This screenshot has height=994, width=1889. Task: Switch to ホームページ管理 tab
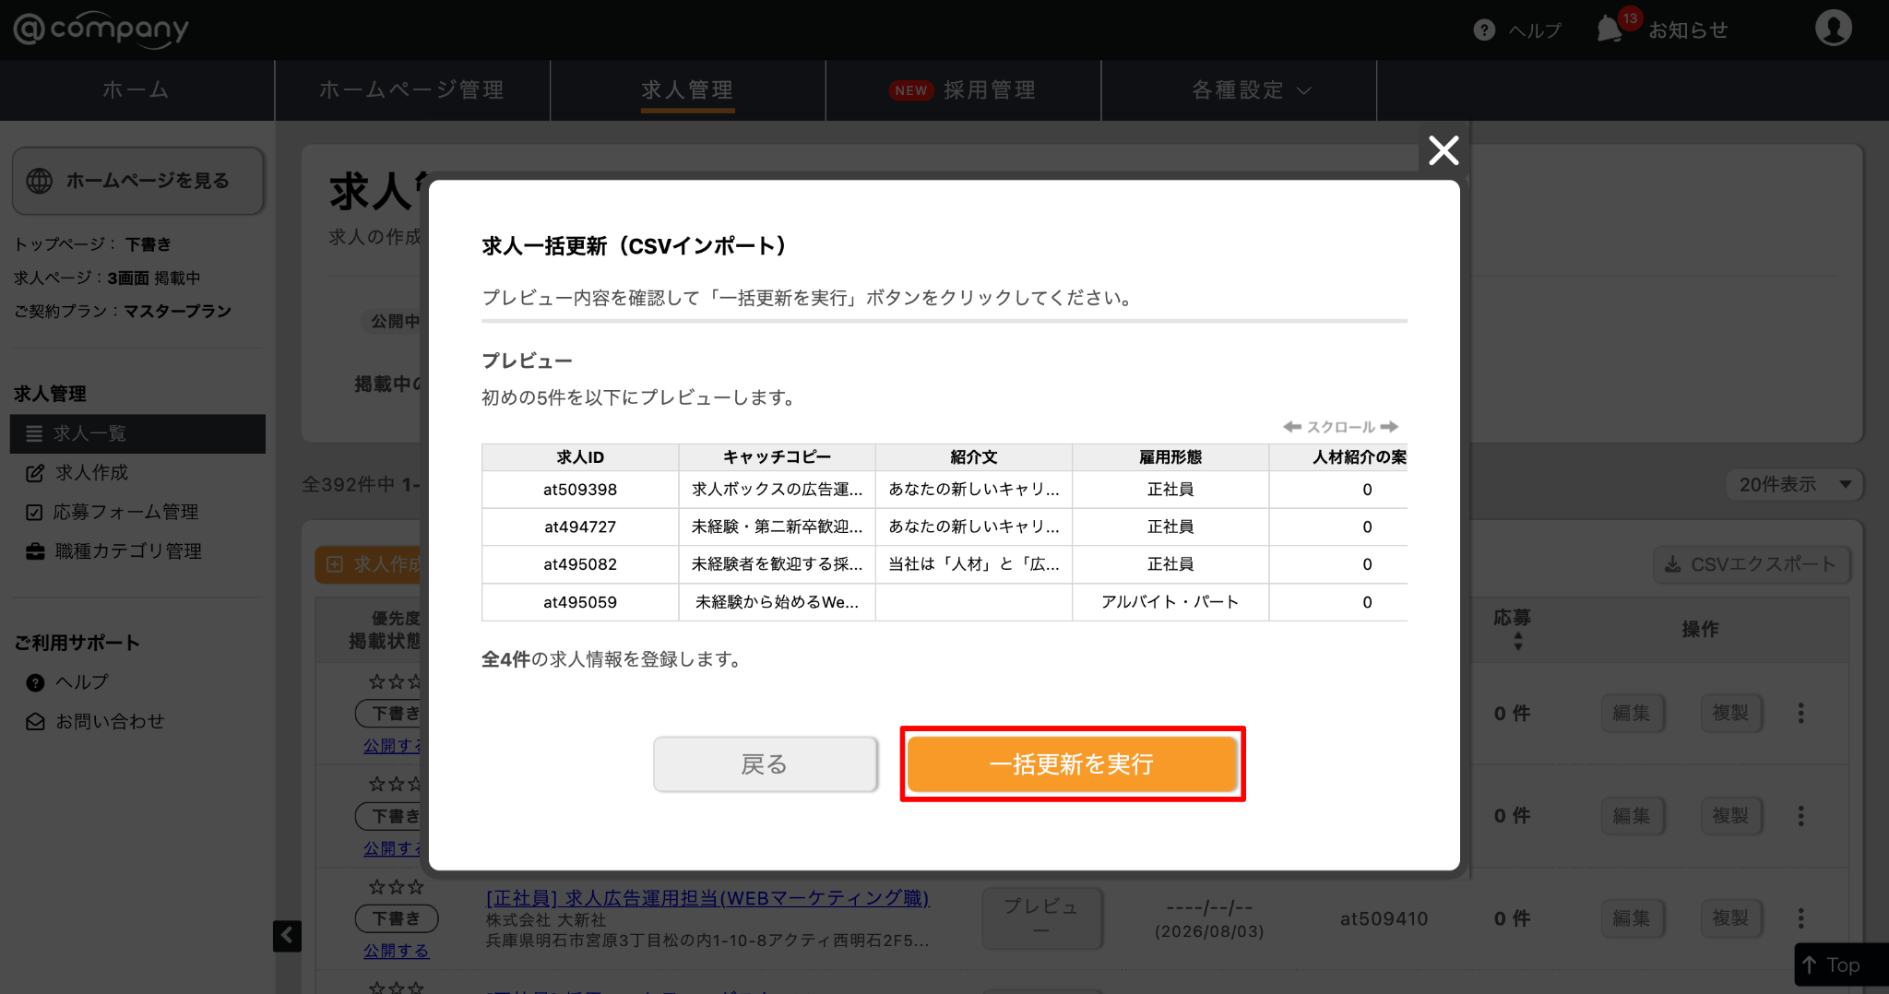(x=411, y=90)
